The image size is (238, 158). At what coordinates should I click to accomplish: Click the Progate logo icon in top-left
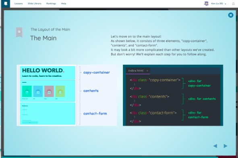click(6, 4)
